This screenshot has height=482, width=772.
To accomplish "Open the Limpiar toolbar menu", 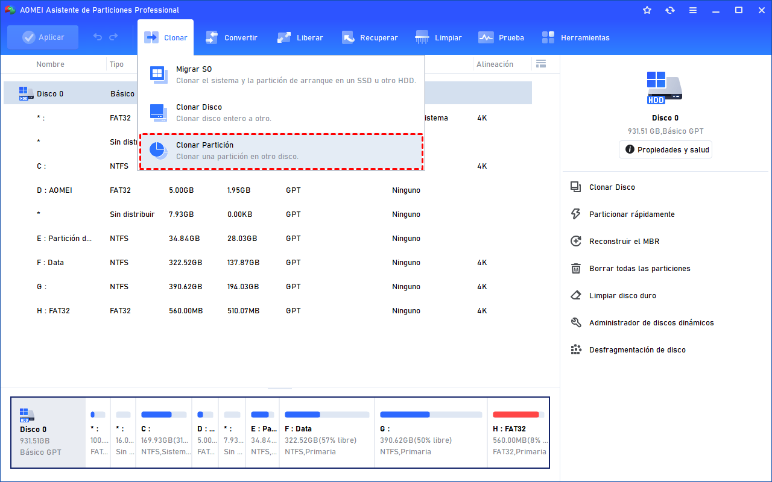I will [x=438, y=37].
